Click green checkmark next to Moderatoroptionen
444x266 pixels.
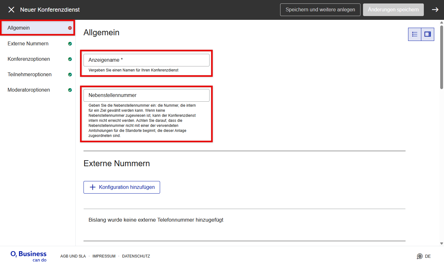pos(70,90)
